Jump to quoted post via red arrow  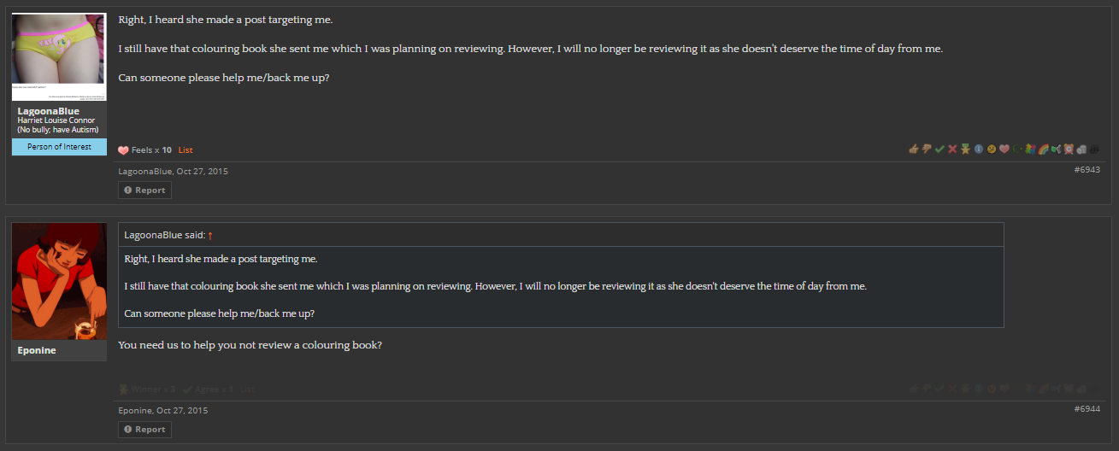[x=210, y=235]
